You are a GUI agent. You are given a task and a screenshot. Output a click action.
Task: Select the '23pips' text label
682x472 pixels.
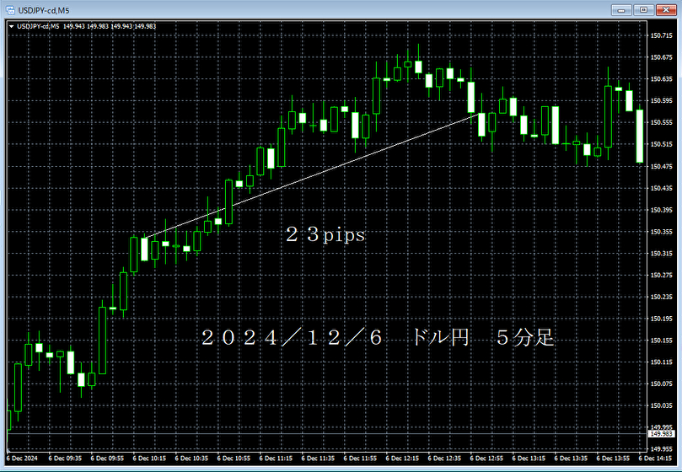click(325, 234)
